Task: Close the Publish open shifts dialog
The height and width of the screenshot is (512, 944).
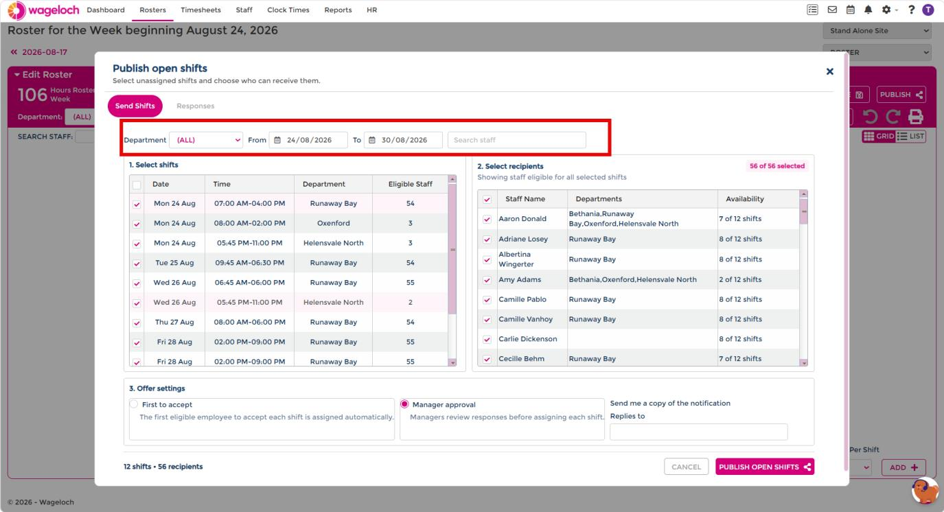Action: pos(829,71)
